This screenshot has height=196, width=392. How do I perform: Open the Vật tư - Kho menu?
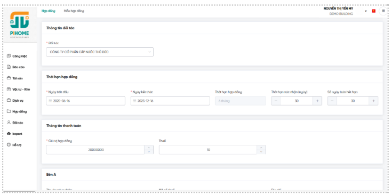(21, 89)
